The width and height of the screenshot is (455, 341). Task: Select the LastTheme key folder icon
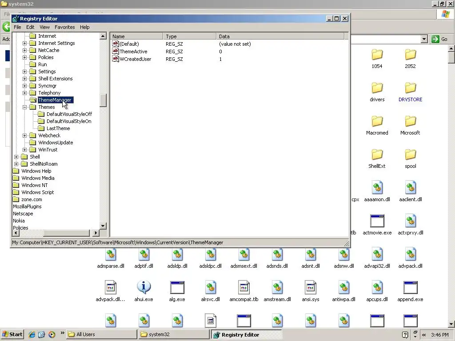[x=41, y=128]
